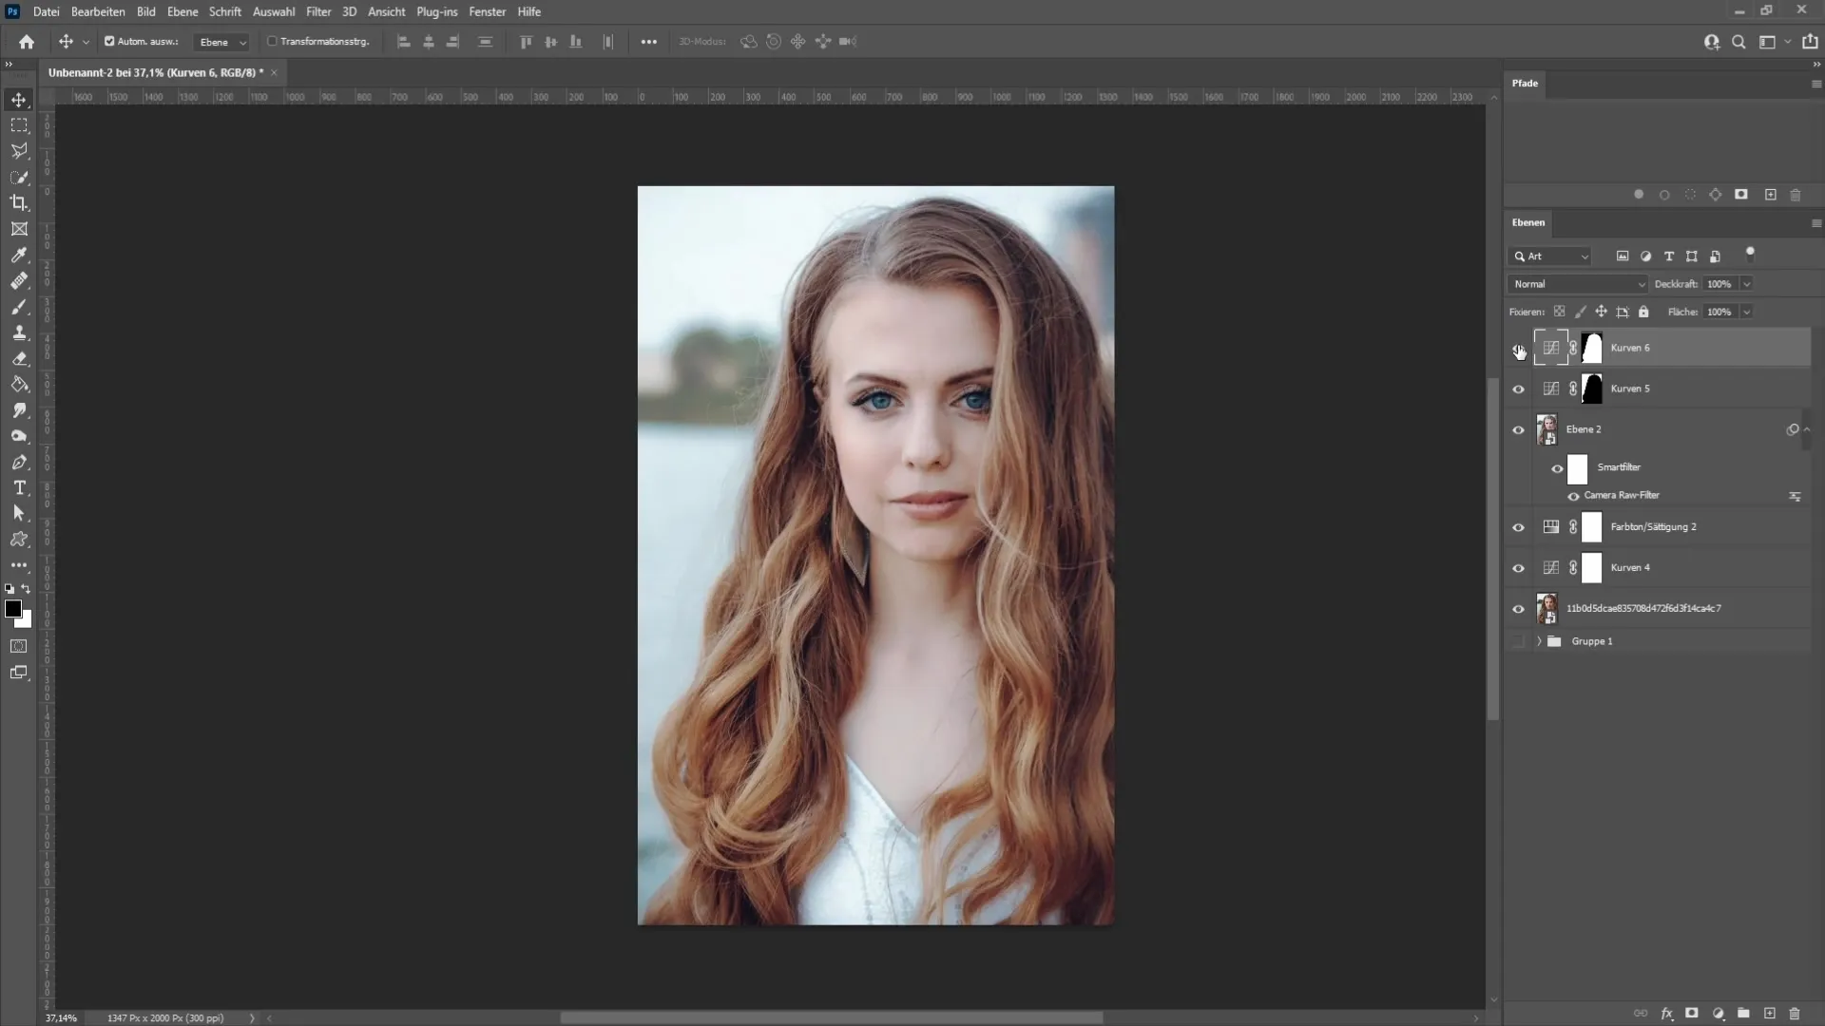Select the Lasso tool

19,150
